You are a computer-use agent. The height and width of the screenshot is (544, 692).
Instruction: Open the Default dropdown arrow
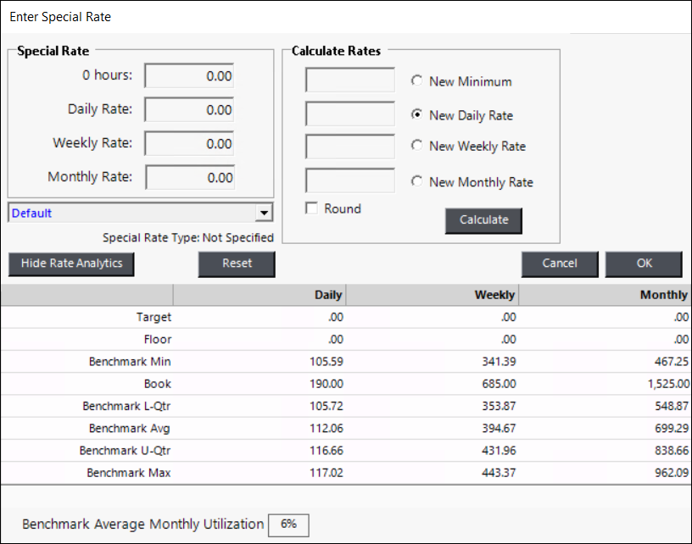264,213
